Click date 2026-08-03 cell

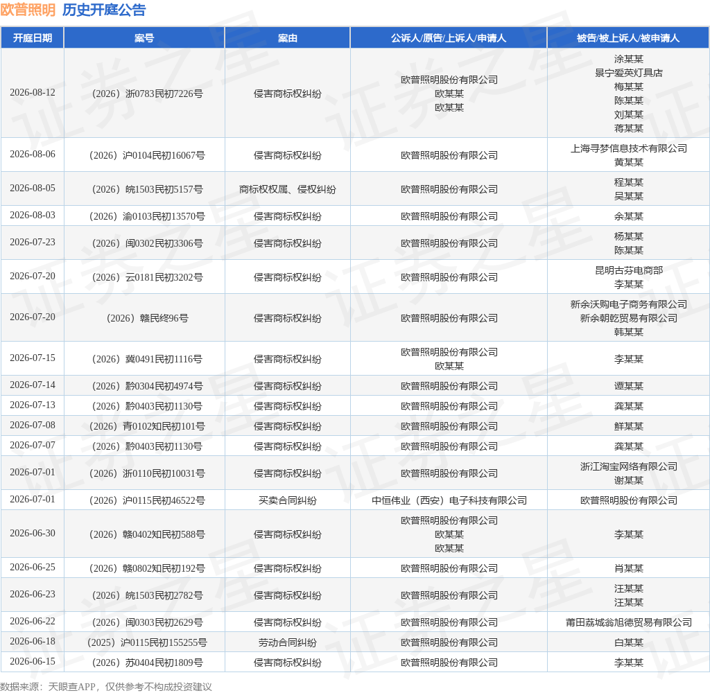pos(32,215)
